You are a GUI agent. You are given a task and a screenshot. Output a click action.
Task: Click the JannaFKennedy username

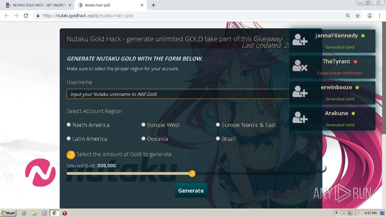pos(337,36)
